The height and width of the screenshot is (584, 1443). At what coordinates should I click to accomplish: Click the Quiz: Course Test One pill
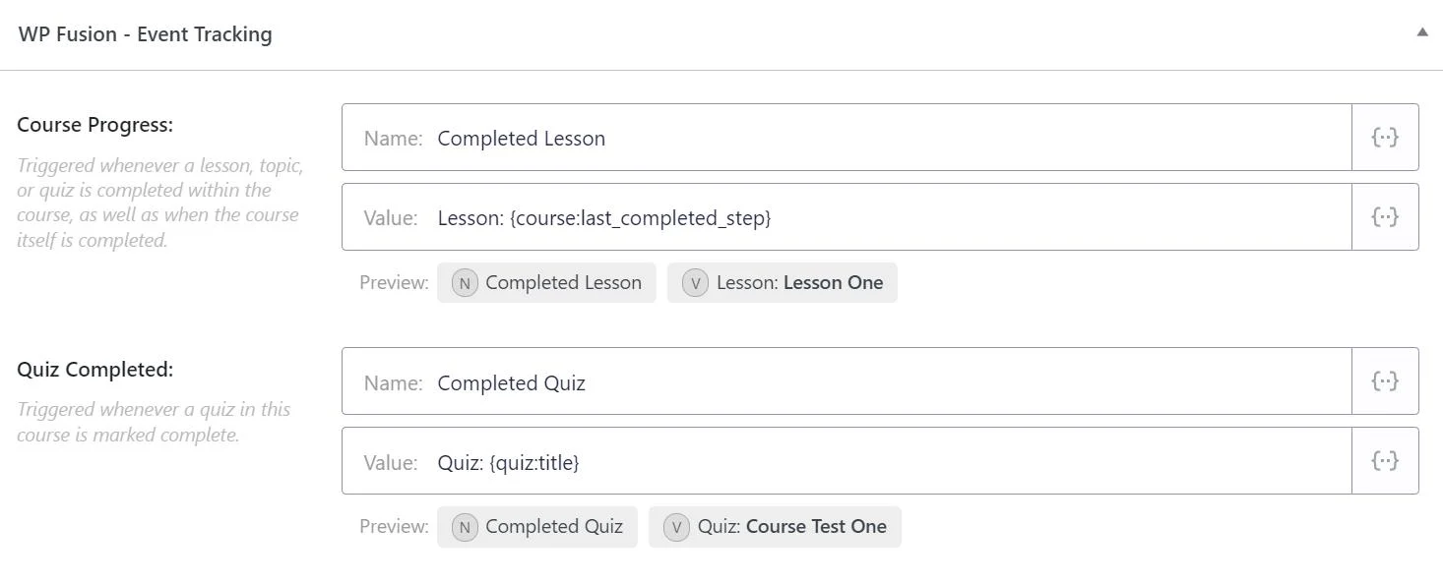[x=791, y=527]
